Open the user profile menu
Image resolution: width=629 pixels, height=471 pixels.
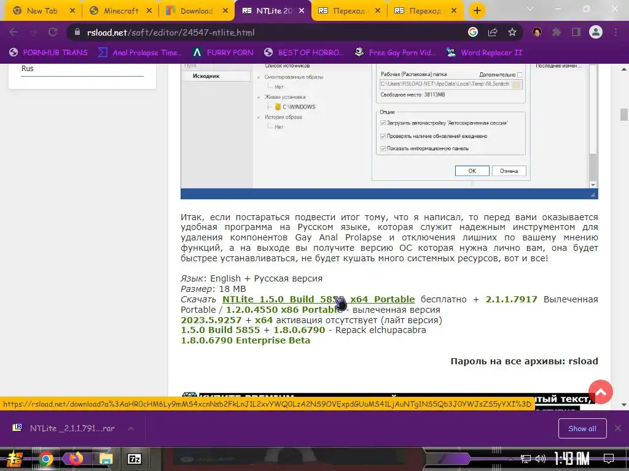(x=596, y=33)
